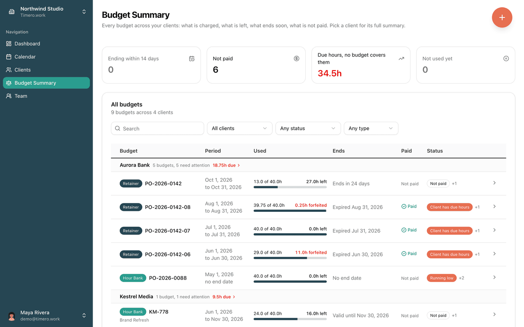Click the Paid checkmark icon for PO-2026-0142-07

click(x=404, y=230)
